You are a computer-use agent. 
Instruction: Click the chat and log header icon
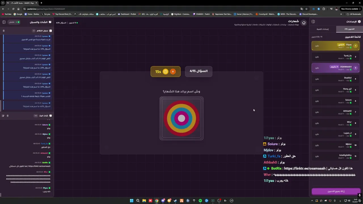point(50,22)
